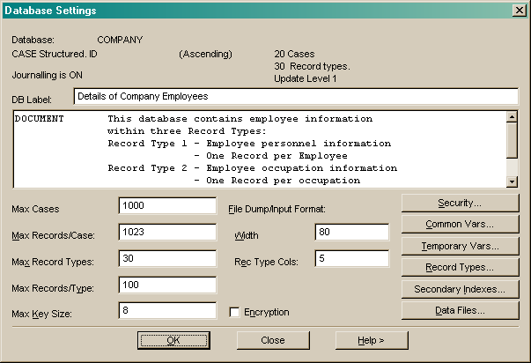Open the Security settings dialog
The width and height of the screenshot is (531, 363).
click(460, 203)
